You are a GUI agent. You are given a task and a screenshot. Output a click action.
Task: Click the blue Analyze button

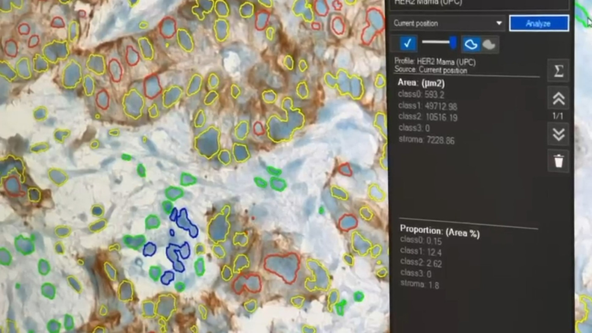coord(539,23)
